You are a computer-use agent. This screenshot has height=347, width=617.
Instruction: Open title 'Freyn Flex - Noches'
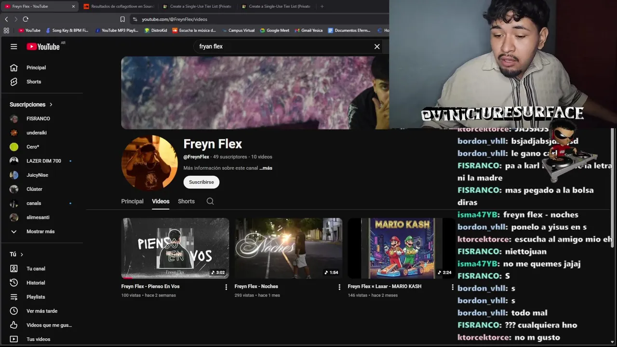click(256, 286)
